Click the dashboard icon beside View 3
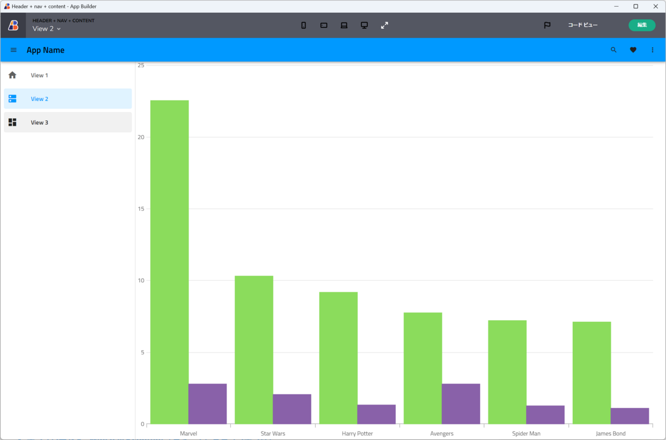Image resolution: width=666 pixels, height=440 pixels. (12, 123)
